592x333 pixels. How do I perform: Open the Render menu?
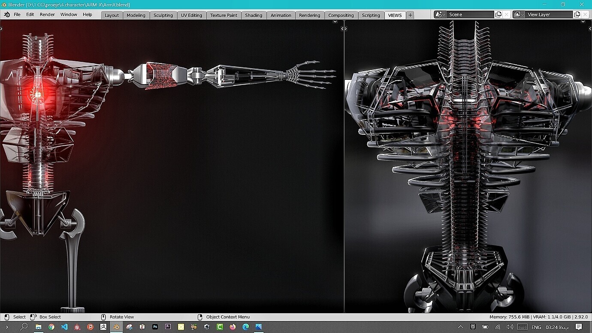47,14
